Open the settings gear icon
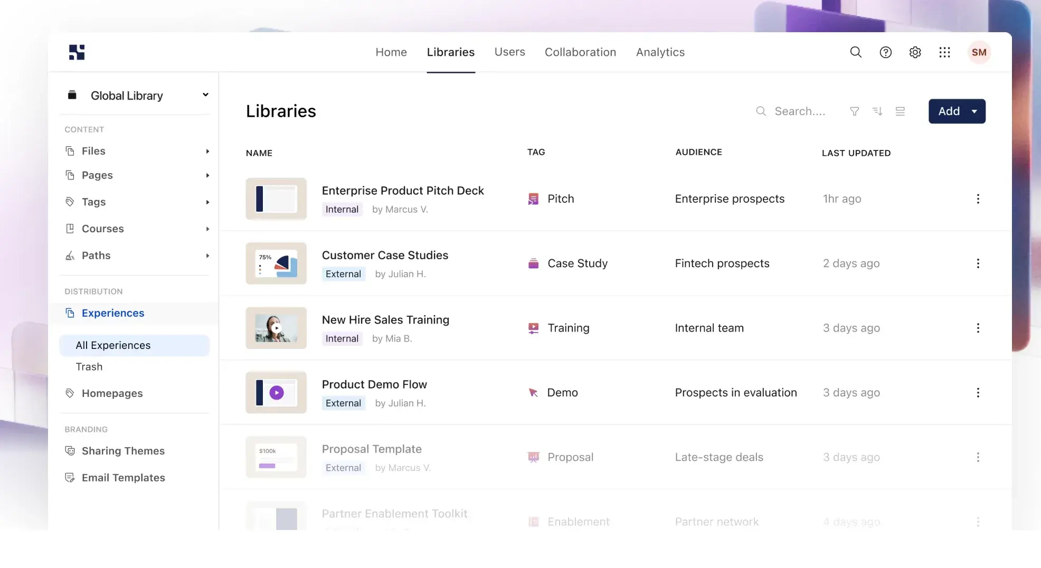This screenshot has width=1041, height=568. (915, 52)
